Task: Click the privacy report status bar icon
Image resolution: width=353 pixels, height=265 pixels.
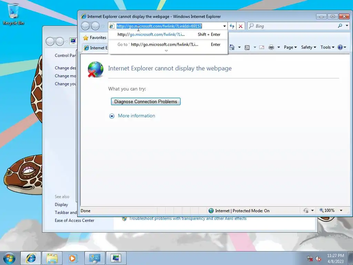Action: tap(305, 210)
